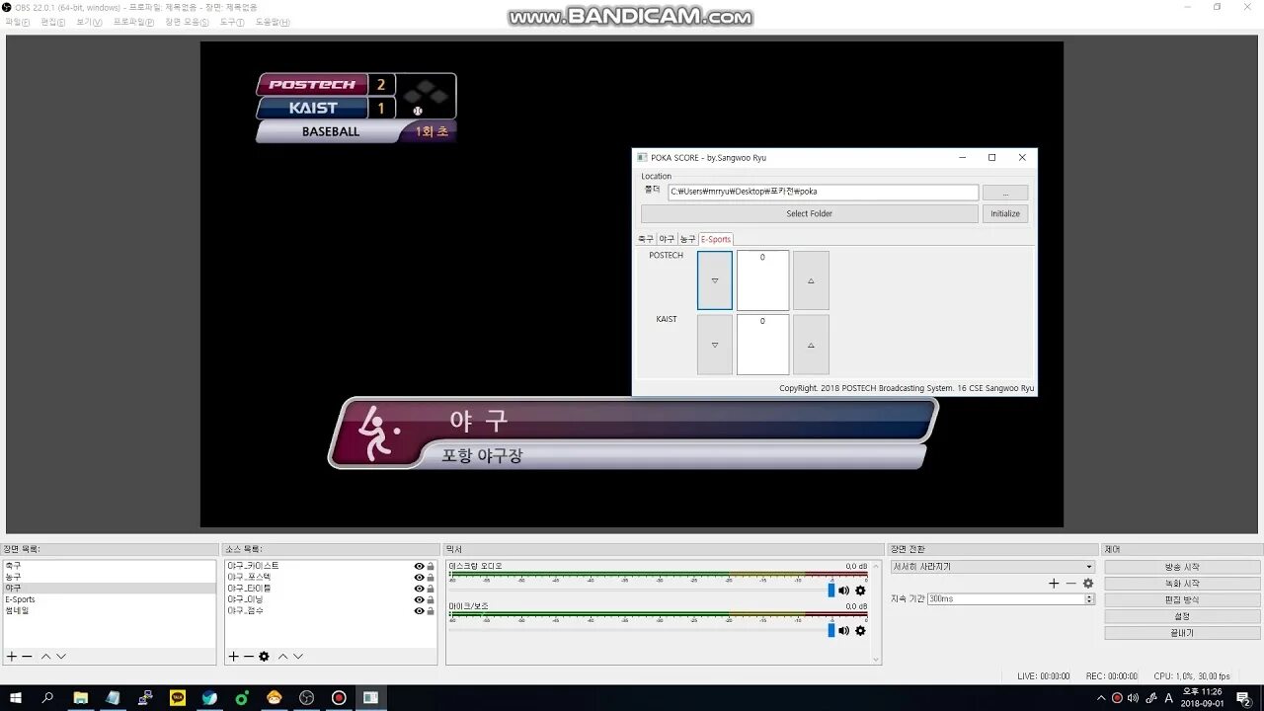Click the folder path input field
Viewport: 1264px width, 711px height.
pyautogui.click(x=823, y=192)
